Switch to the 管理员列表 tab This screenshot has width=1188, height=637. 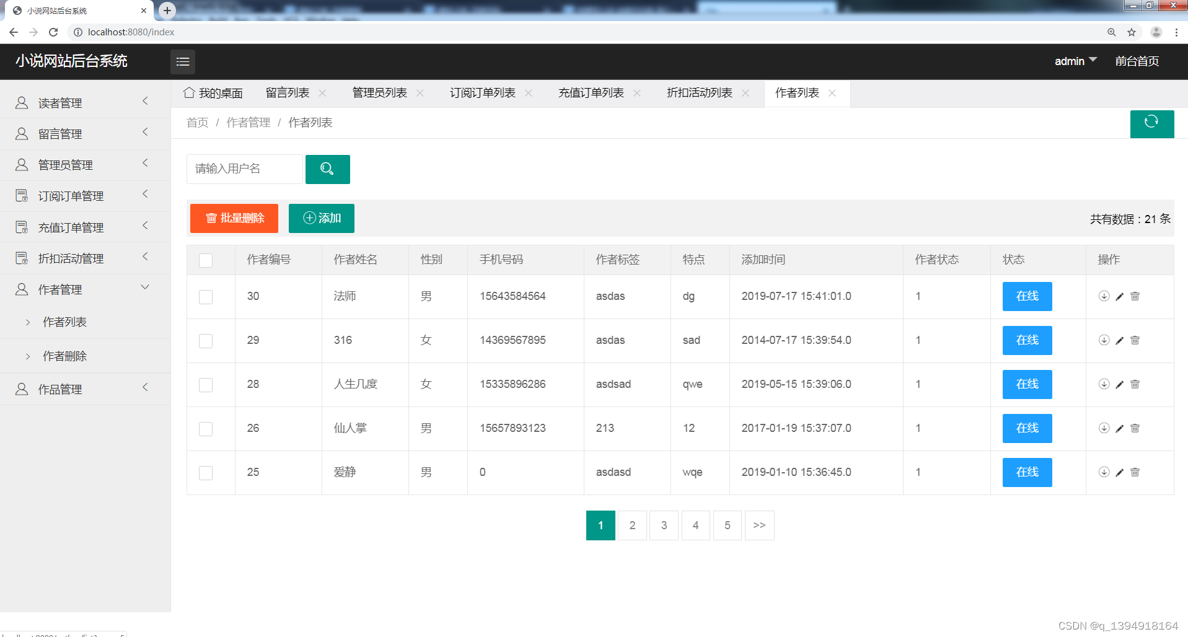click(x=379, y=93)
